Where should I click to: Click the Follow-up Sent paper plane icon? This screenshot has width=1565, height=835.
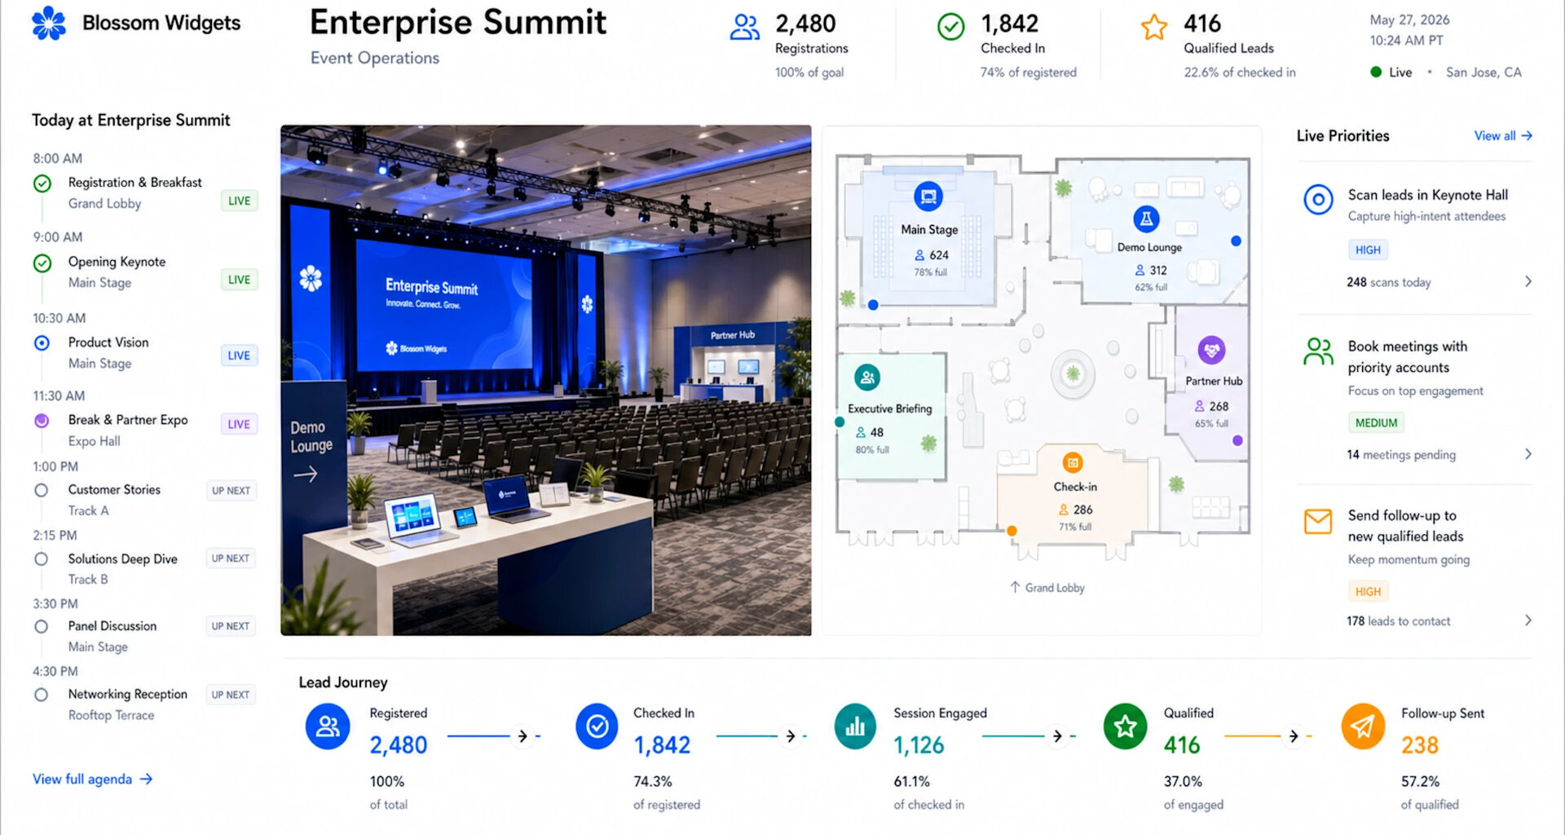pyautogui.click(x=1363, y=727)
